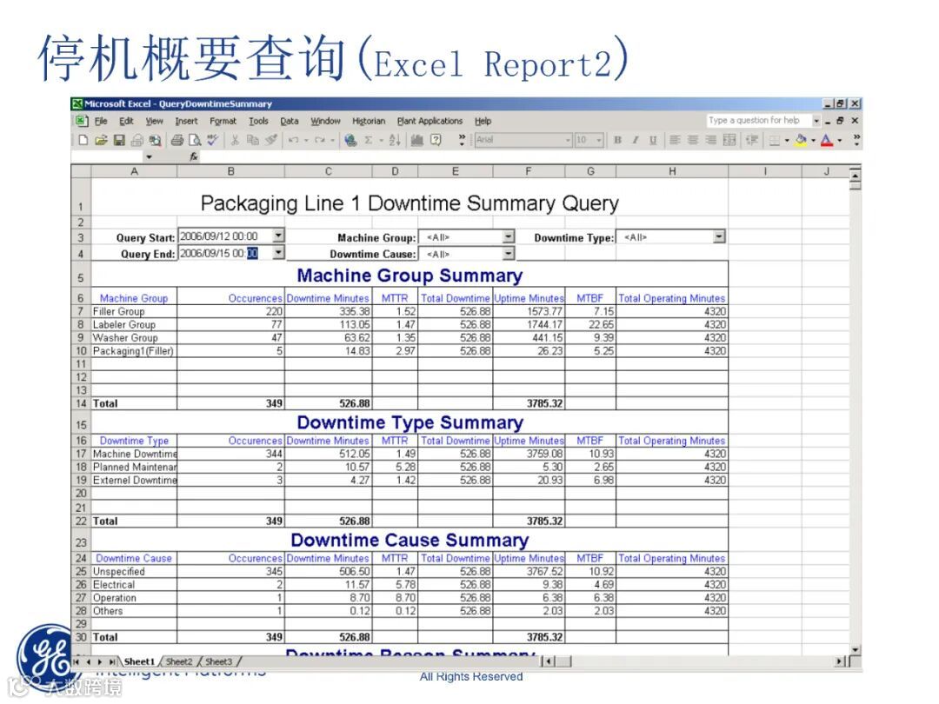Open the Historian menu

369,121
